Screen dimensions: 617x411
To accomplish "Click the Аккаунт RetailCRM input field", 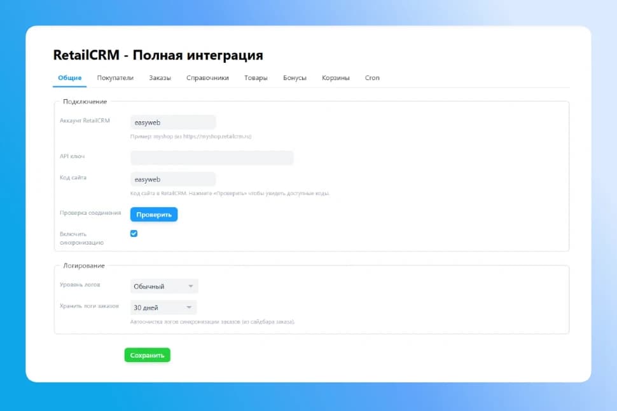I will [x=173, y=123].
